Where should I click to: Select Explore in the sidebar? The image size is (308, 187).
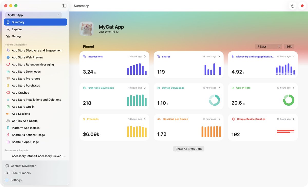[35, 29]
